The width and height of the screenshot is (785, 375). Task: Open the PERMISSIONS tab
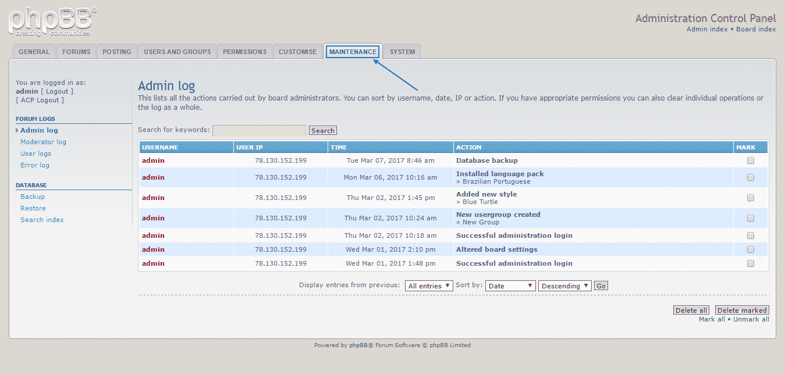click(244, 51)
